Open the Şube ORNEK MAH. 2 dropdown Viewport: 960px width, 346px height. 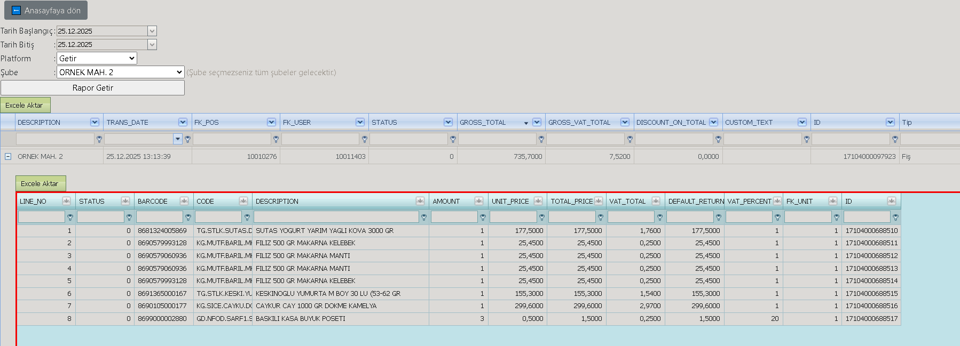[x=121, y=72]
